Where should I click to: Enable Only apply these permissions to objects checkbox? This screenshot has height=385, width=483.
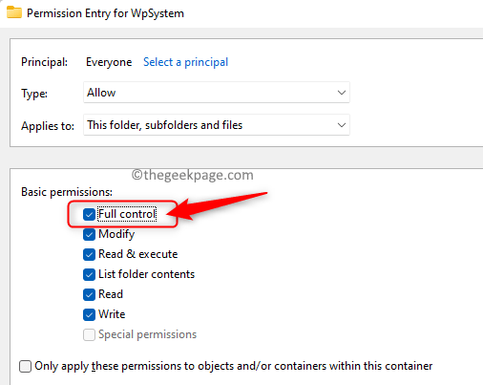click(x=25, y=366)
